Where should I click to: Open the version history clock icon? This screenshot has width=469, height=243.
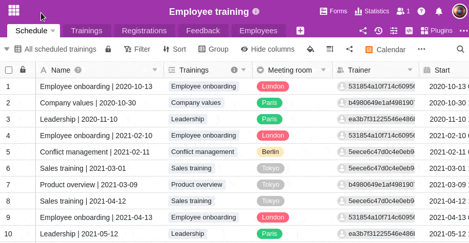click(x=378, y=31)
